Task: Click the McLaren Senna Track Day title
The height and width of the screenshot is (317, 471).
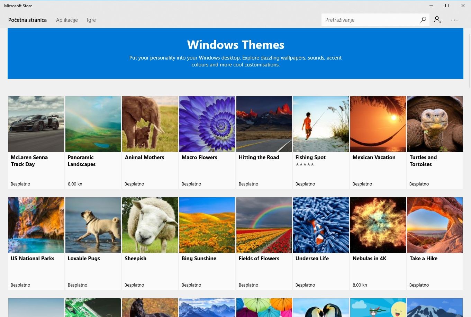Action: point(29,161)
